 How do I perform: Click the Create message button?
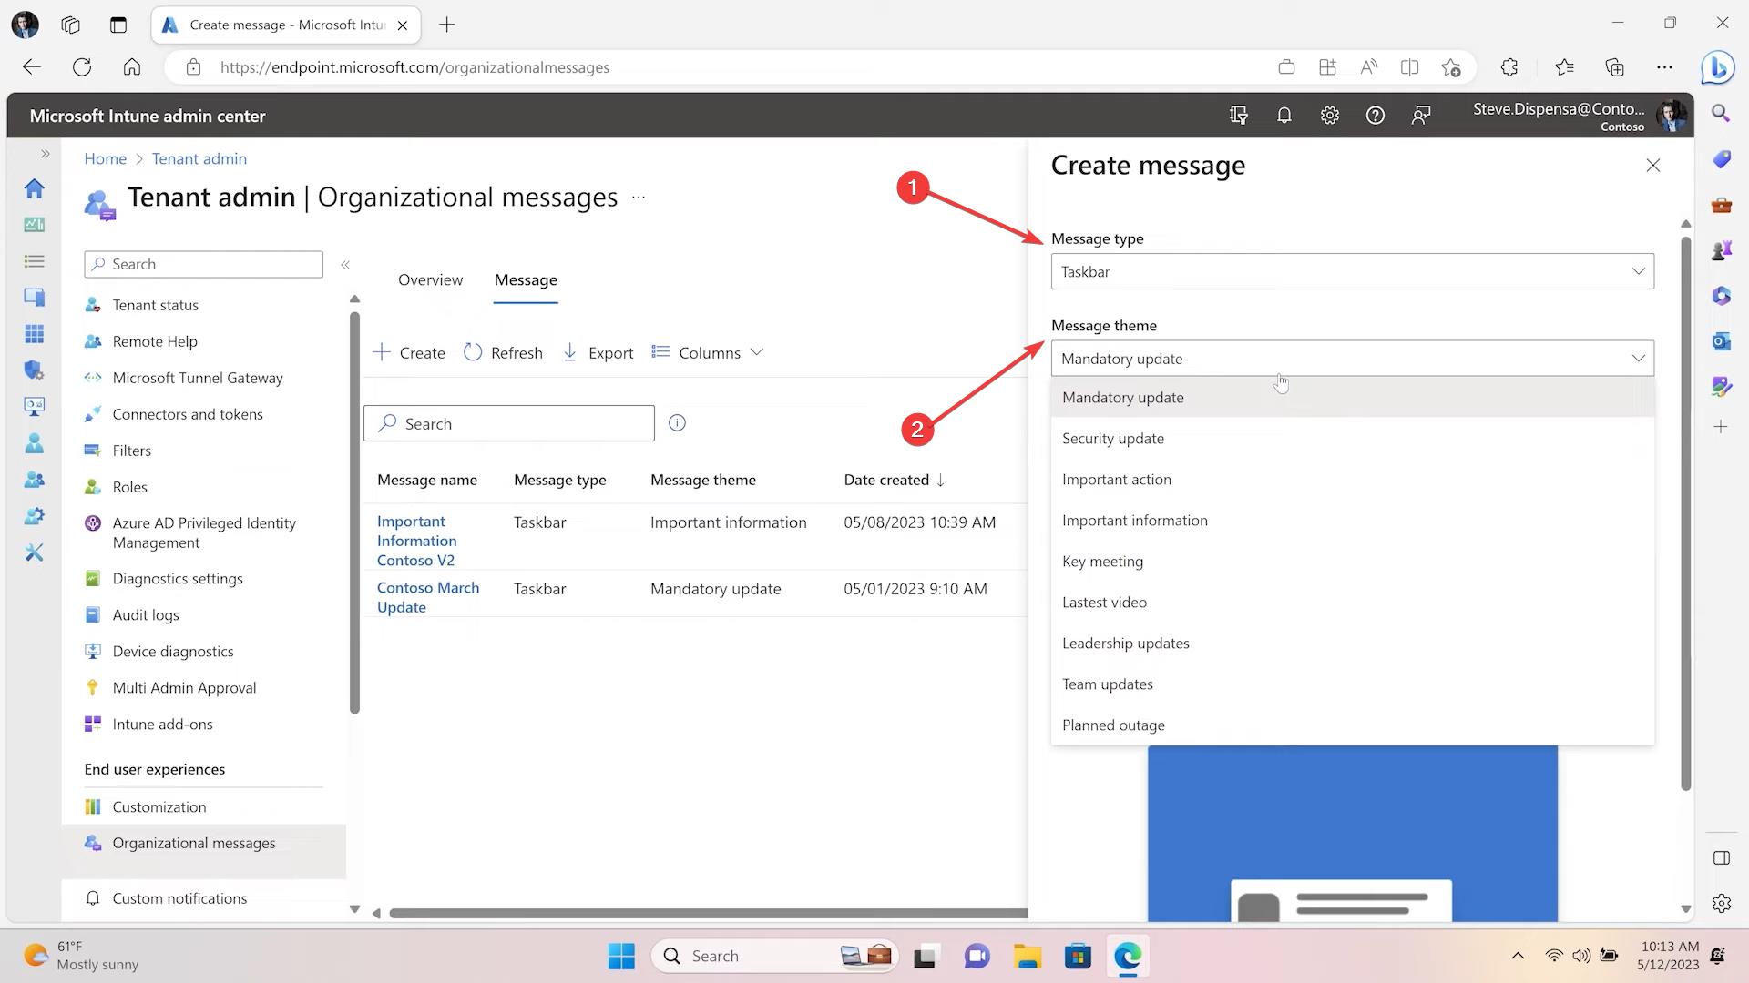[409, 353]
